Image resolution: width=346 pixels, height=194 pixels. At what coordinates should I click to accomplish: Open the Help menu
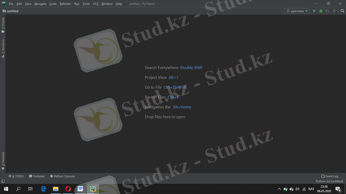119,4
